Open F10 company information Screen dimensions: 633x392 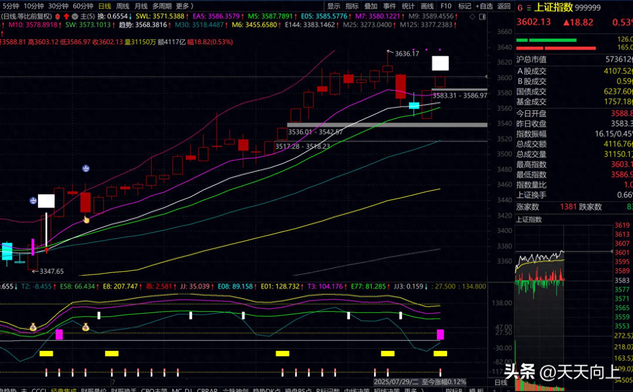(x=446, y=6)
